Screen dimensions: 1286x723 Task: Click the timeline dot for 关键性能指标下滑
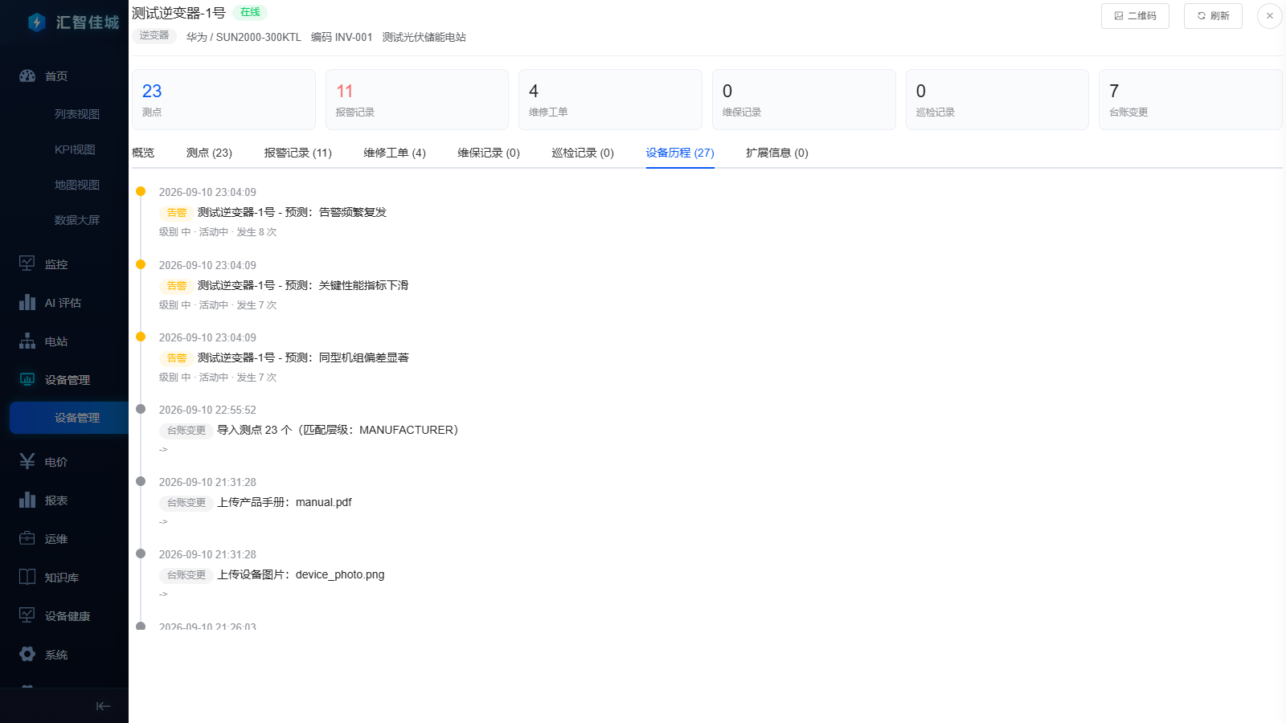(141, 264)
